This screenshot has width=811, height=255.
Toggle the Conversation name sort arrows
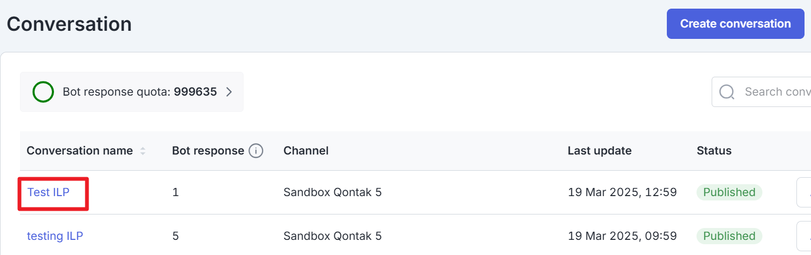click(143, 151)
